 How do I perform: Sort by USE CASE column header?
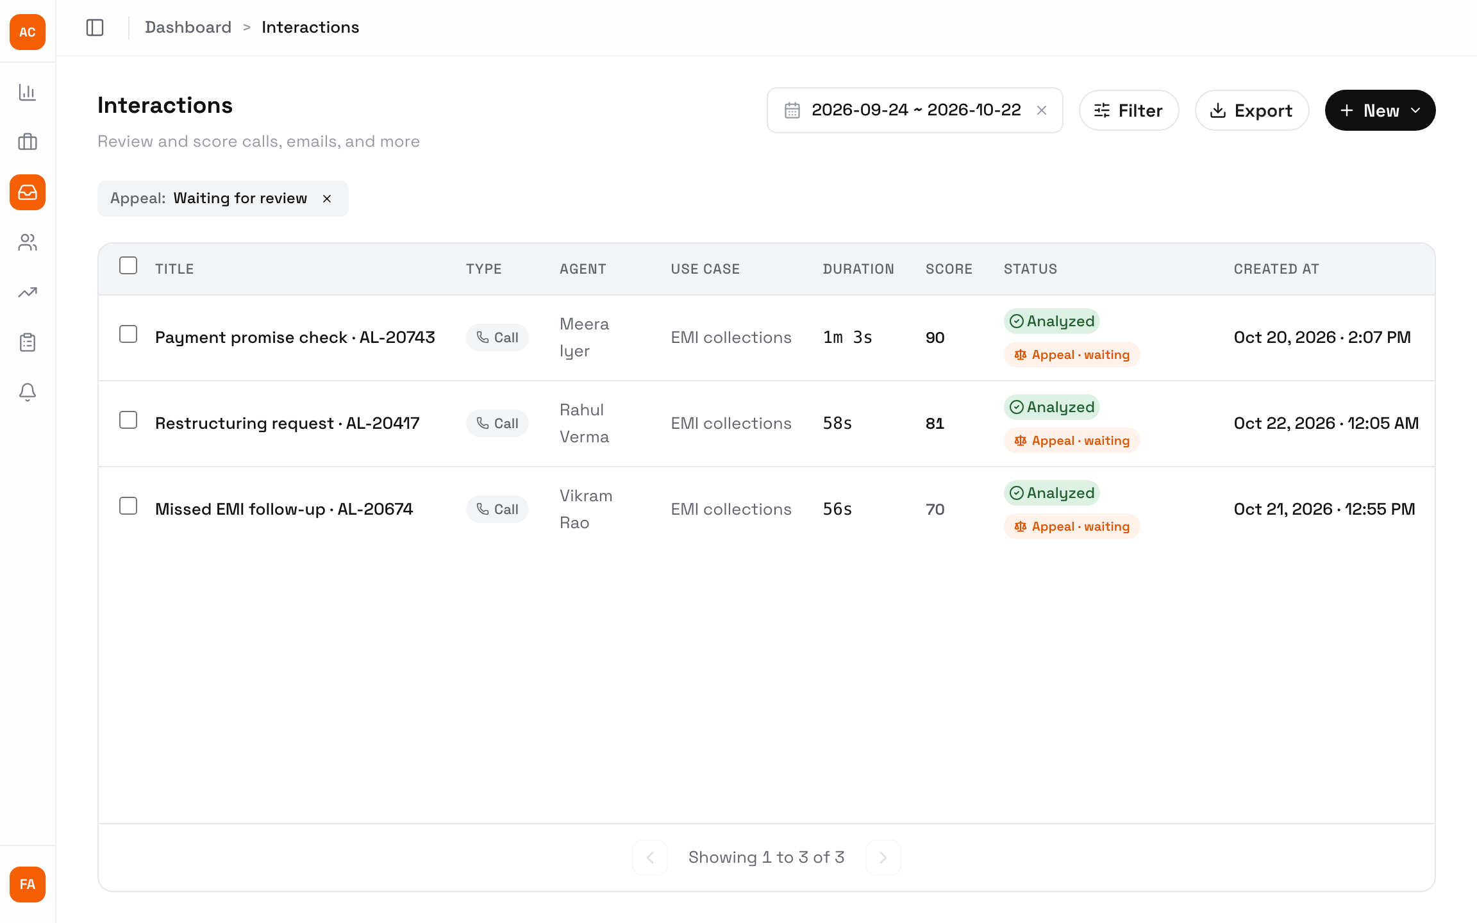point(705,269)
